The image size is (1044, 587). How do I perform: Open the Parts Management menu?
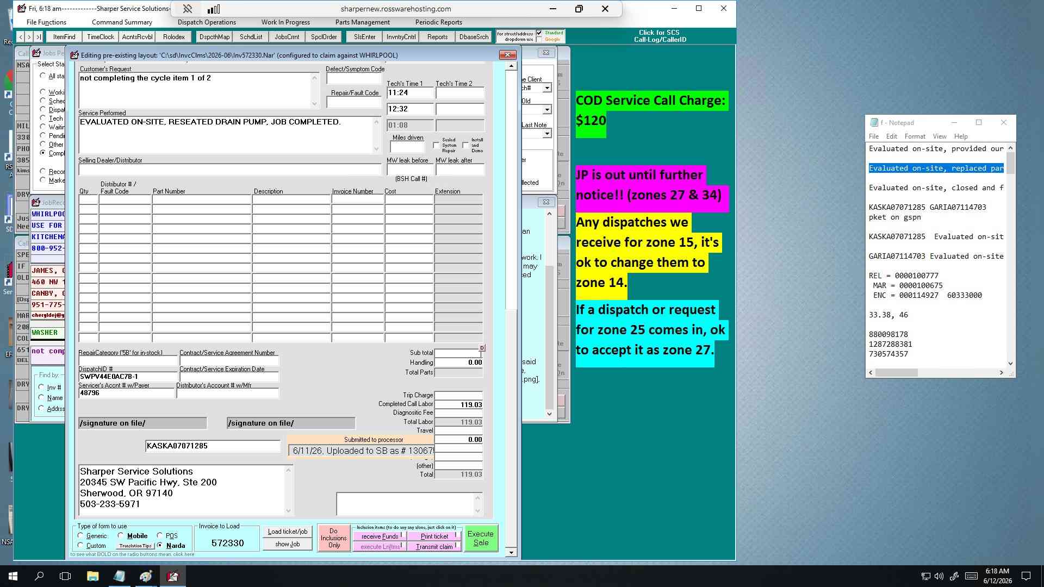point(362,22)
